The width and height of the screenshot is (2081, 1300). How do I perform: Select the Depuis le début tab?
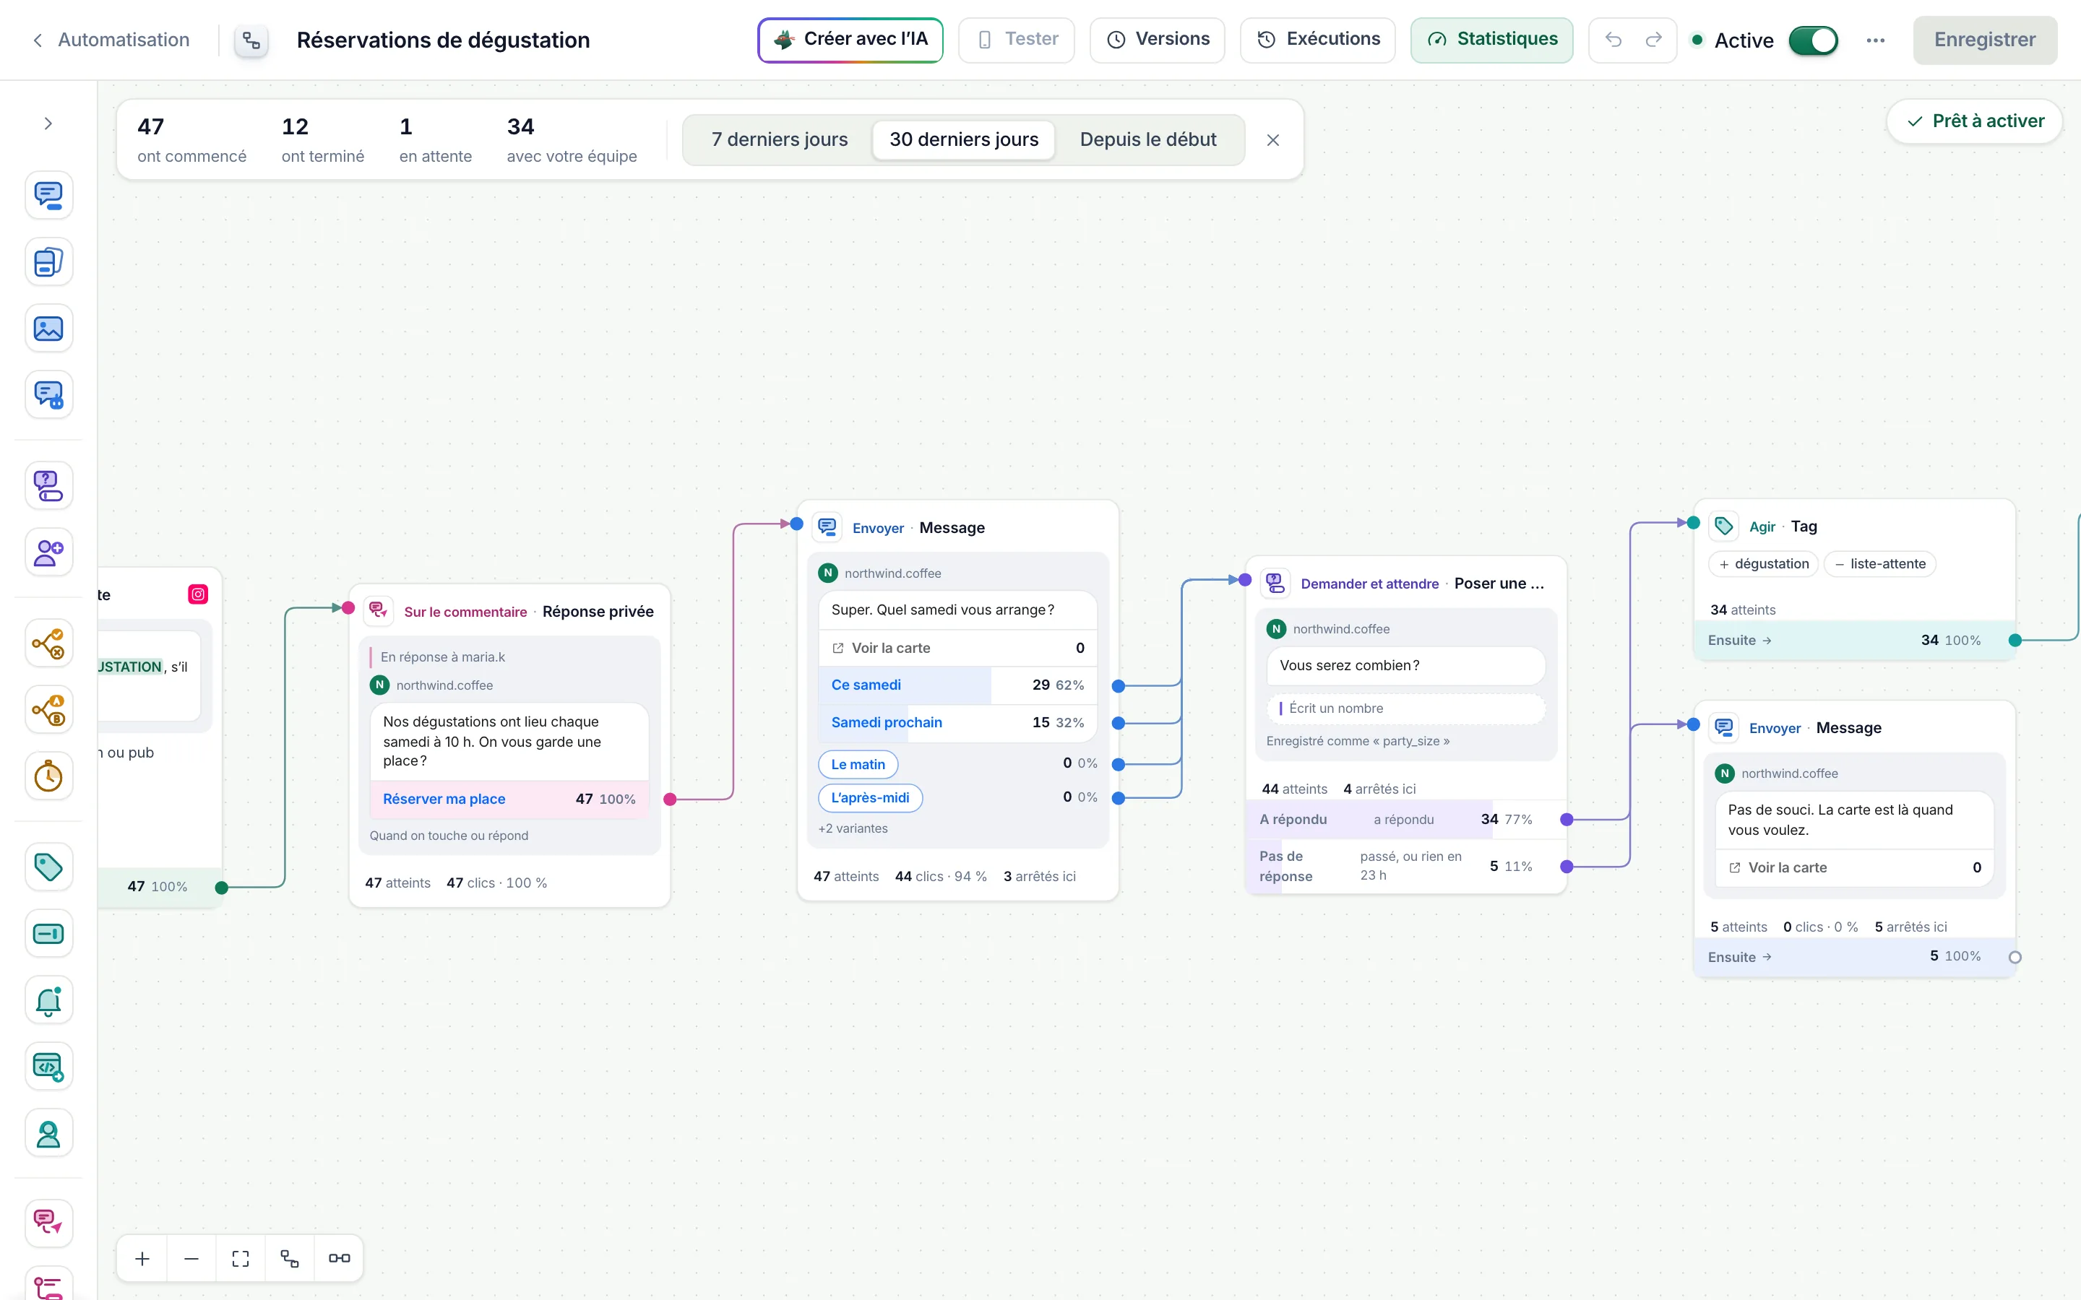[x=1148, y=139]
